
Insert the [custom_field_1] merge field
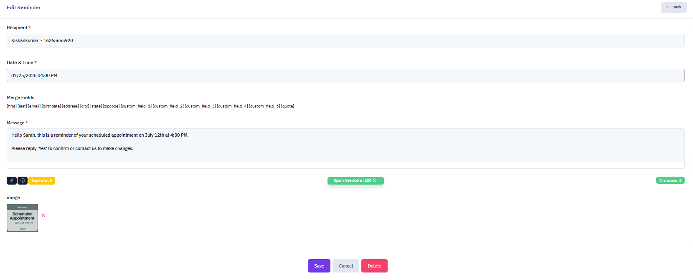point(136,106)
